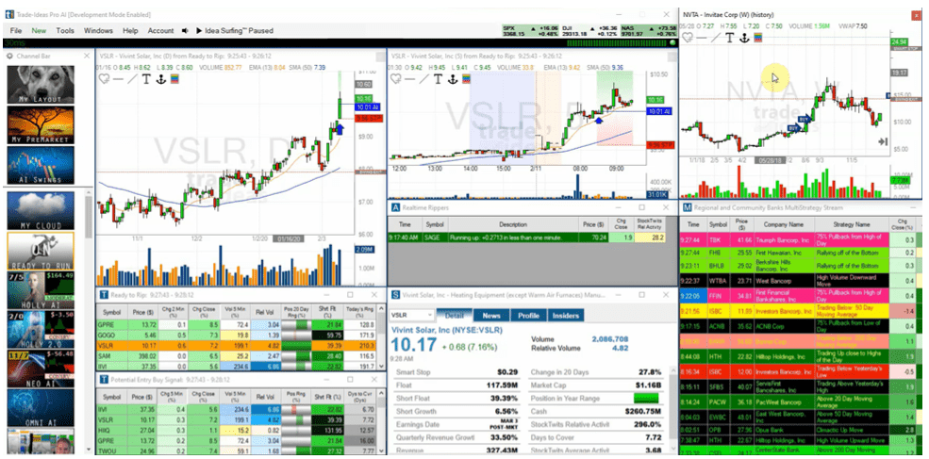Screen dimensions: 929x459
Task: Select HIIQ row in Potential Entry Buy Signal
Action: pos(237,430)
